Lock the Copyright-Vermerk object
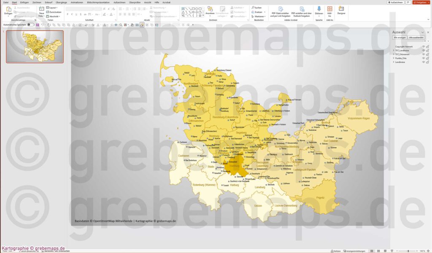The width and height of the screenshot is (432, 253). 428,46
